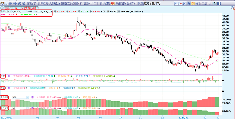Screen dimensions: 235x119
Task: Navigate forward with the right arrow
Action: pos(15,3)
